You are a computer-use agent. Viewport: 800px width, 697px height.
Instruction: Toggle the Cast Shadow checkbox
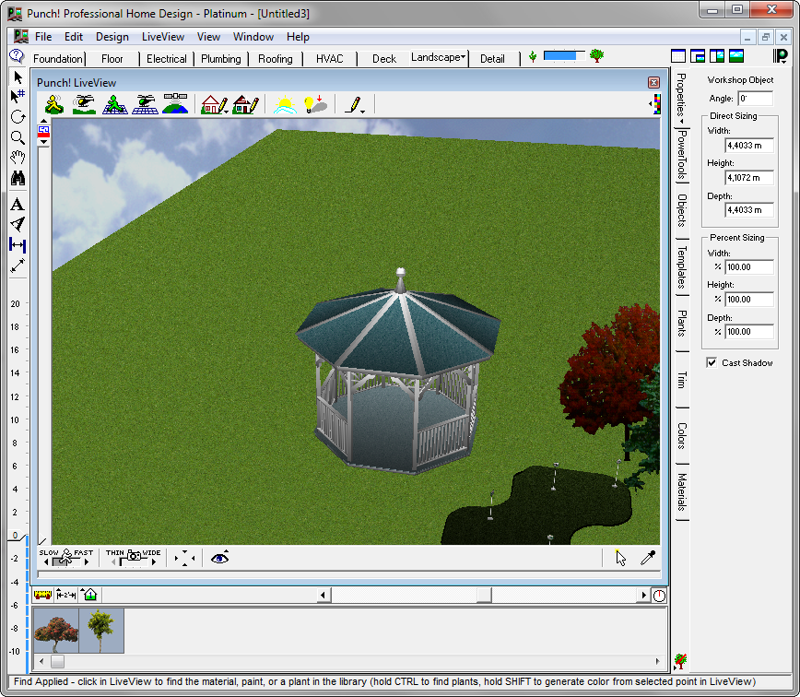pyautogui.click(x=712, y=362)
